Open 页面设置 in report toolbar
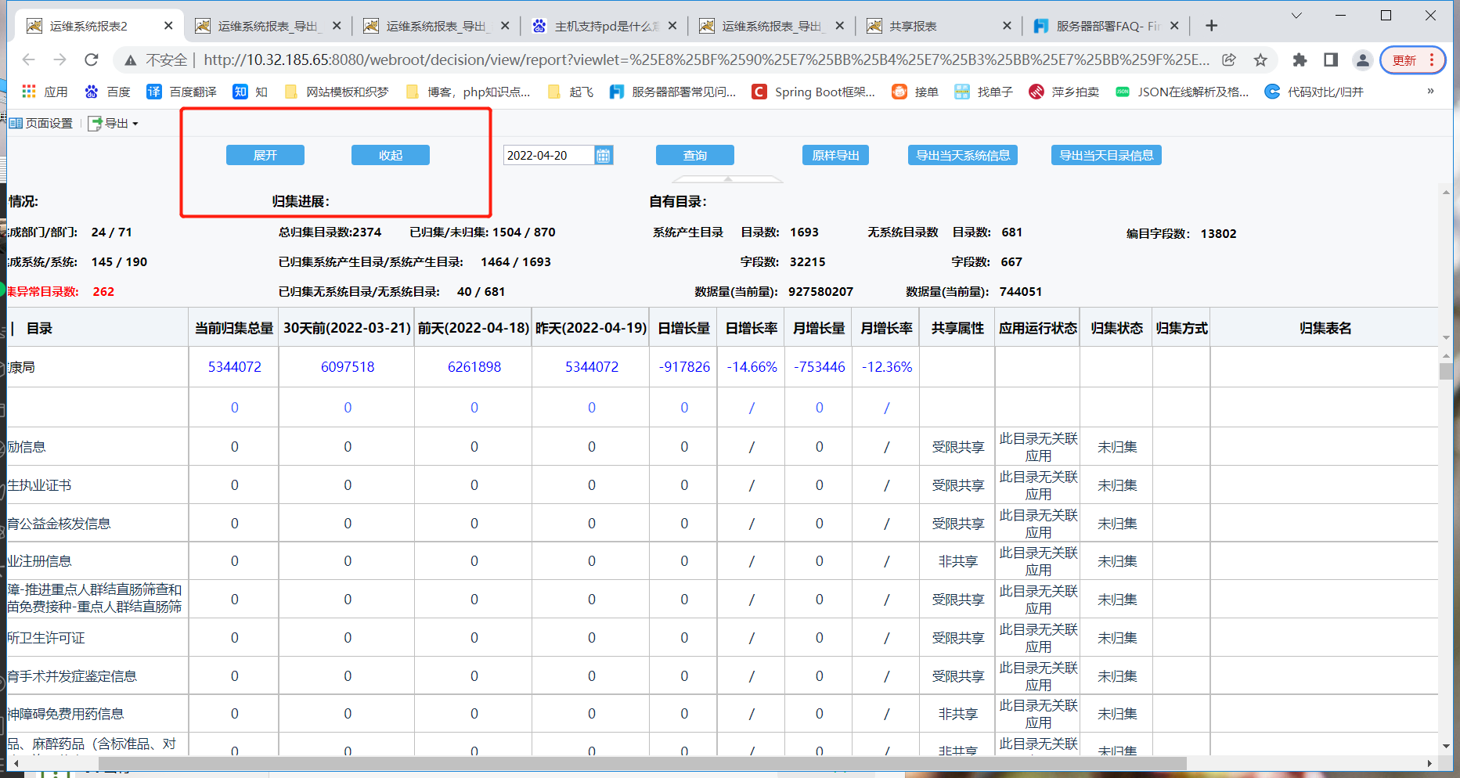Image resolution: width=1460 pixels, height=778 pixels. coord(41,123)
